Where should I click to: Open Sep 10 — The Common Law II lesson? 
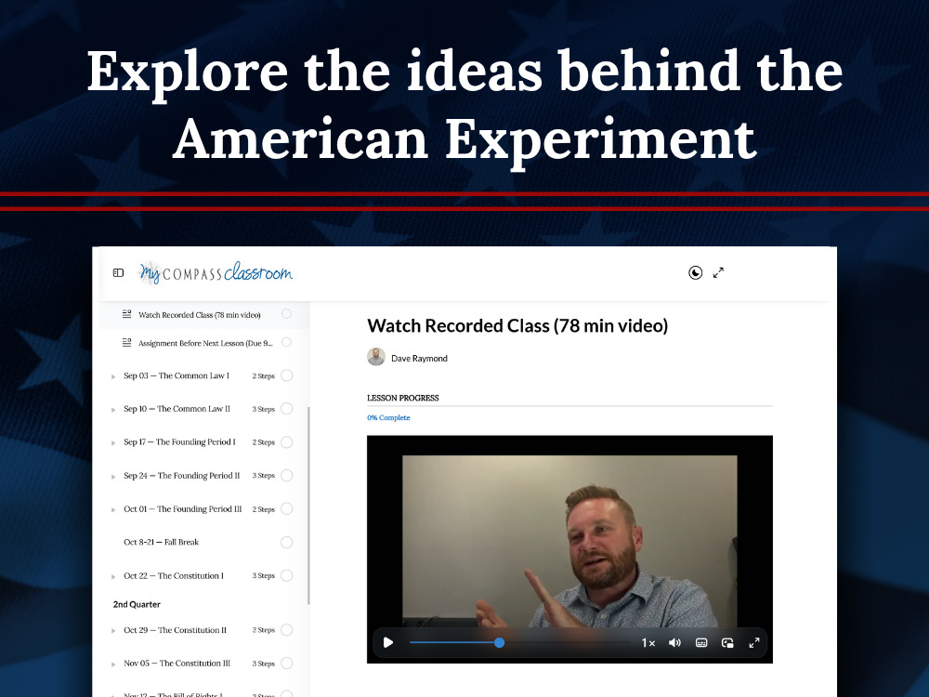coord(177,409)
